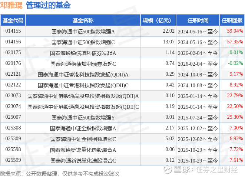
Task: Click the 13.07 fund size value
Action: click(x=169, y=42)
